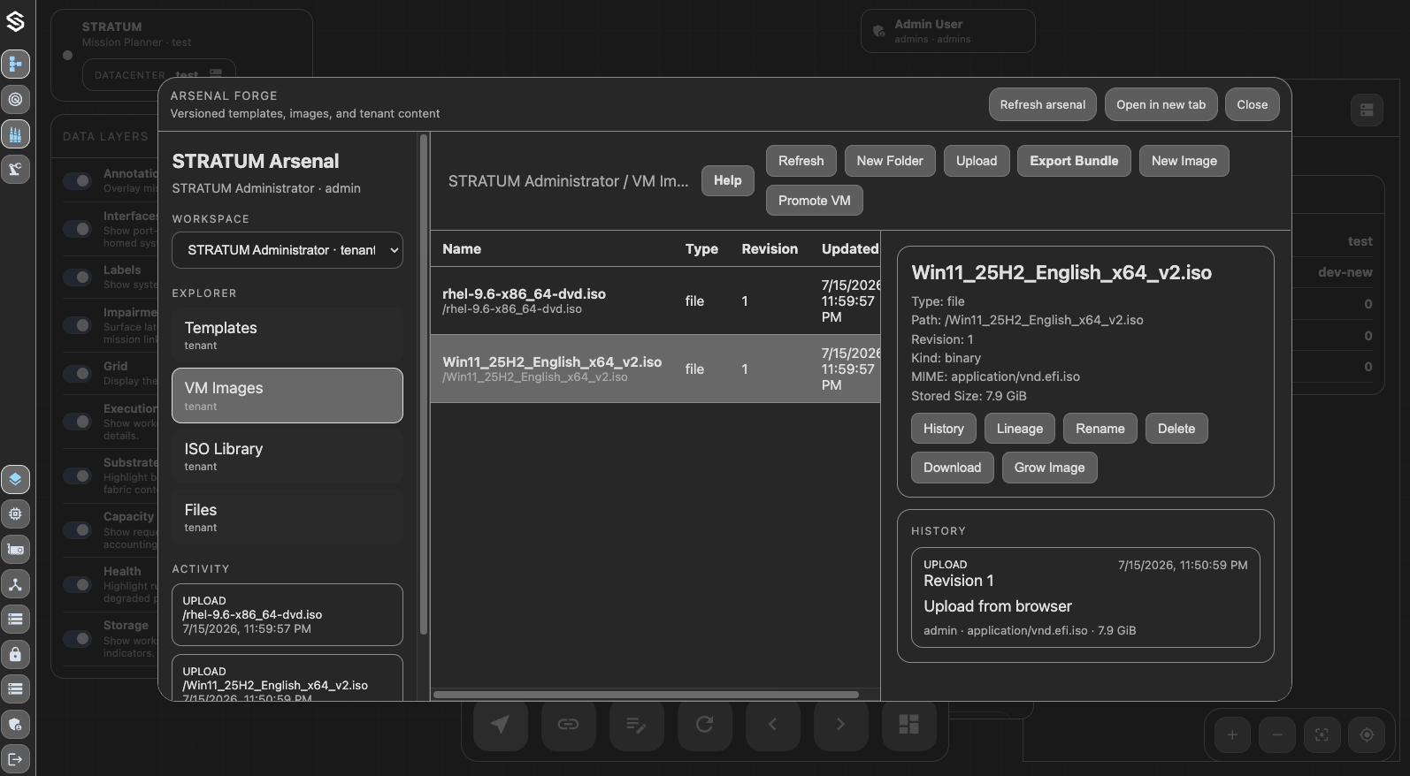1410x776 pixels.
Task: Toggle the Substrate data layer switch
Action: point(78,475)
